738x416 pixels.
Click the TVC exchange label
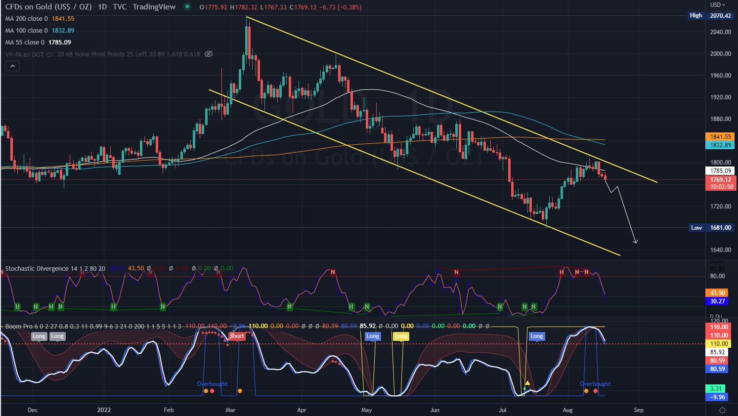pos(120,7)
